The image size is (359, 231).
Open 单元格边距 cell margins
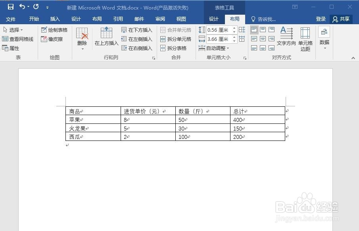[x=305, y=39]
